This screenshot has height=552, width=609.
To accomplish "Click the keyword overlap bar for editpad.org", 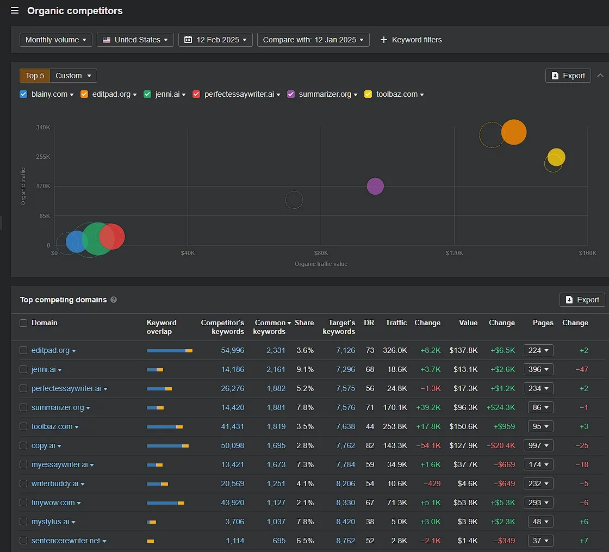I will pyautogui.click(x=169, y=351).
